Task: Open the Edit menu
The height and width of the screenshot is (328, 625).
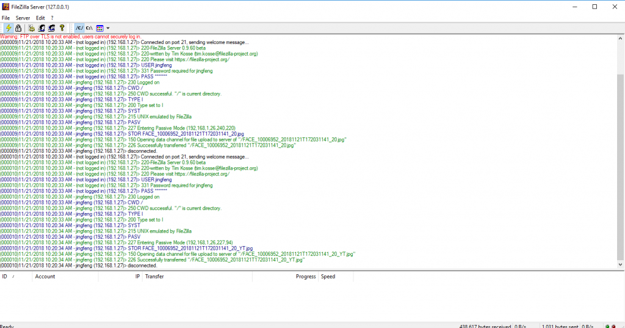Action: (40, 18)
